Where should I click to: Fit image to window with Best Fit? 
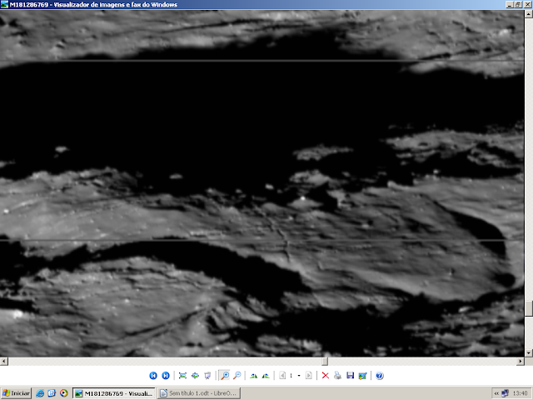(x=182, y=376)
